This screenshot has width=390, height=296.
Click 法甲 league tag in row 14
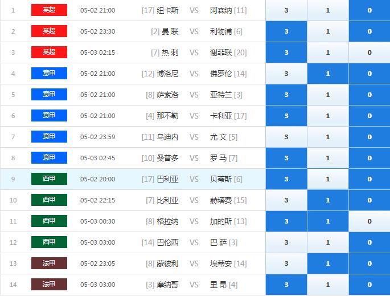click(49, 284)
